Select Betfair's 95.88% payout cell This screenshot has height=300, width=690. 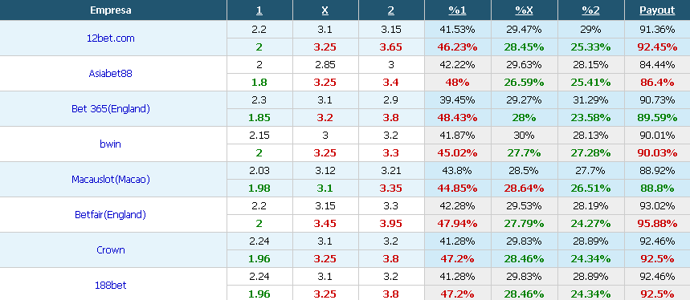657,224
